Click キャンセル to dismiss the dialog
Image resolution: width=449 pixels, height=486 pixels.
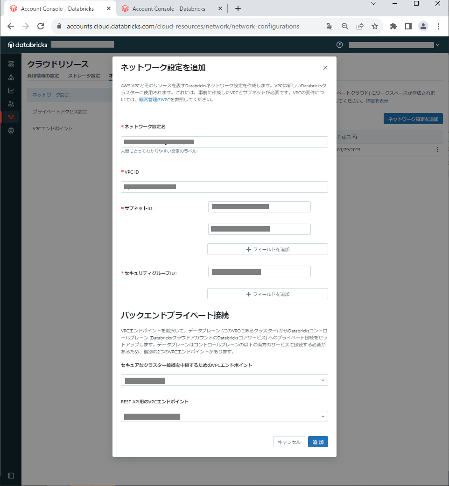click(x=289, y=441)
